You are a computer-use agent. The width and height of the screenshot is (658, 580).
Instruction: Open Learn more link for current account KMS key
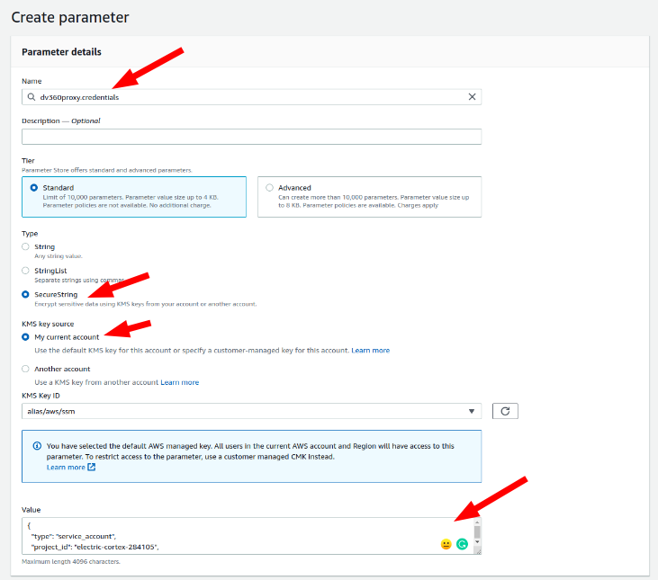click(x=371, y=351)
